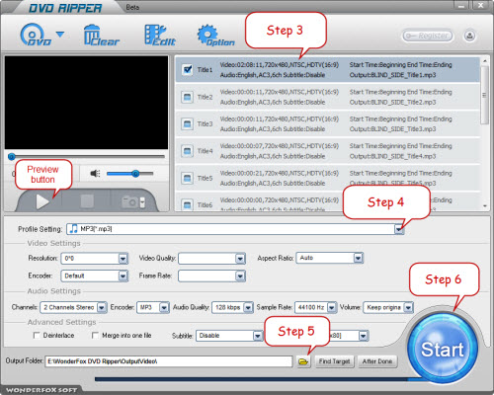The height and width of the screenshot is (395, 494).
Task: Click the title list scrollbar
Action: pos(484,96)
